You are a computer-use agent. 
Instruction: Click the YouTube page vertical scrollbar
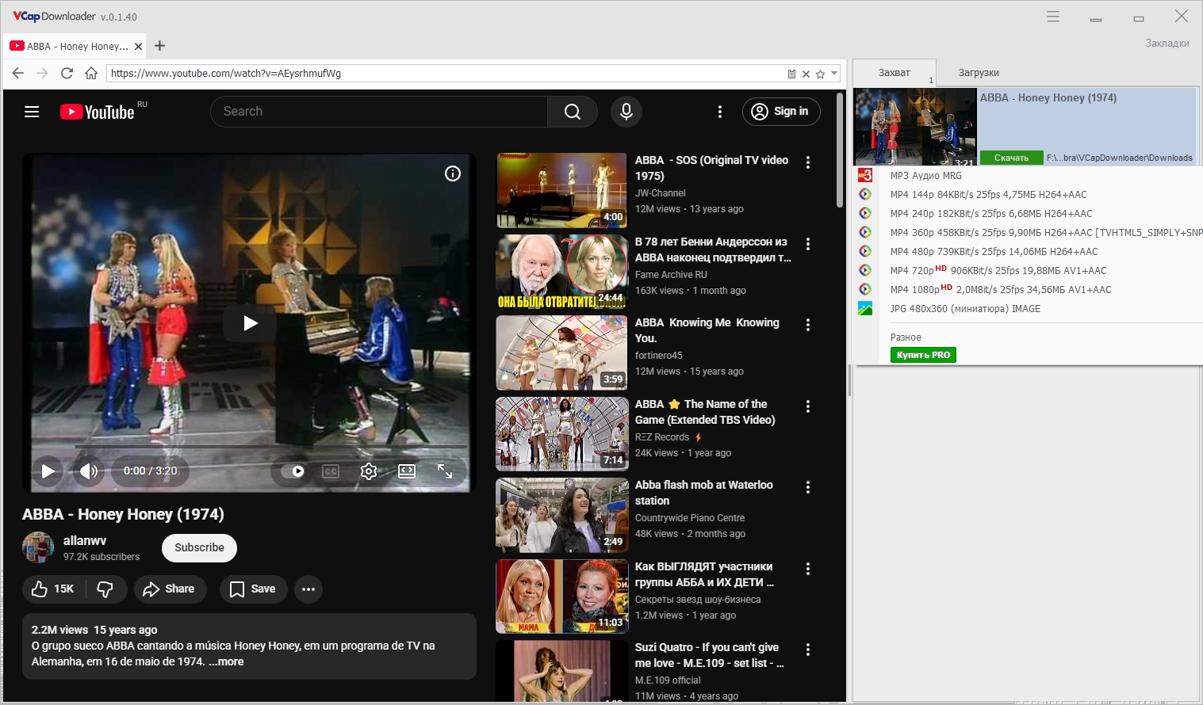pos(840,151)
